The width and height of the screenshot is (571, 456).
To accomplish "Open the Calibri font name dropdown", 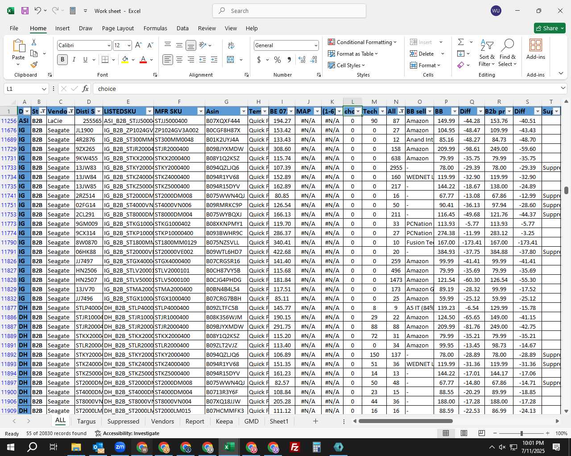I will pyautogui.click(x=108, y=45).
